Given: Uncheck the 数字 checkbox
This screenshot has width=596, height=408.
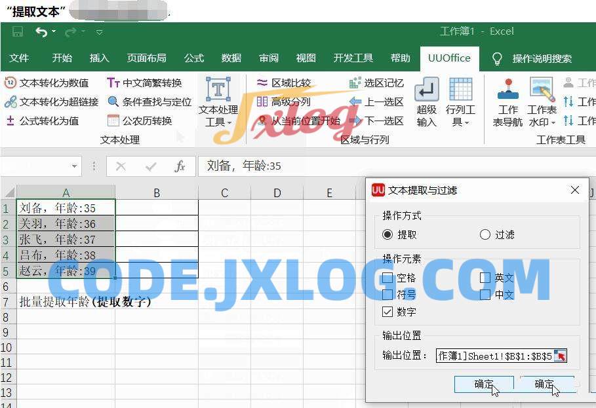Looking at the screenshot, I should pos(387,312).
